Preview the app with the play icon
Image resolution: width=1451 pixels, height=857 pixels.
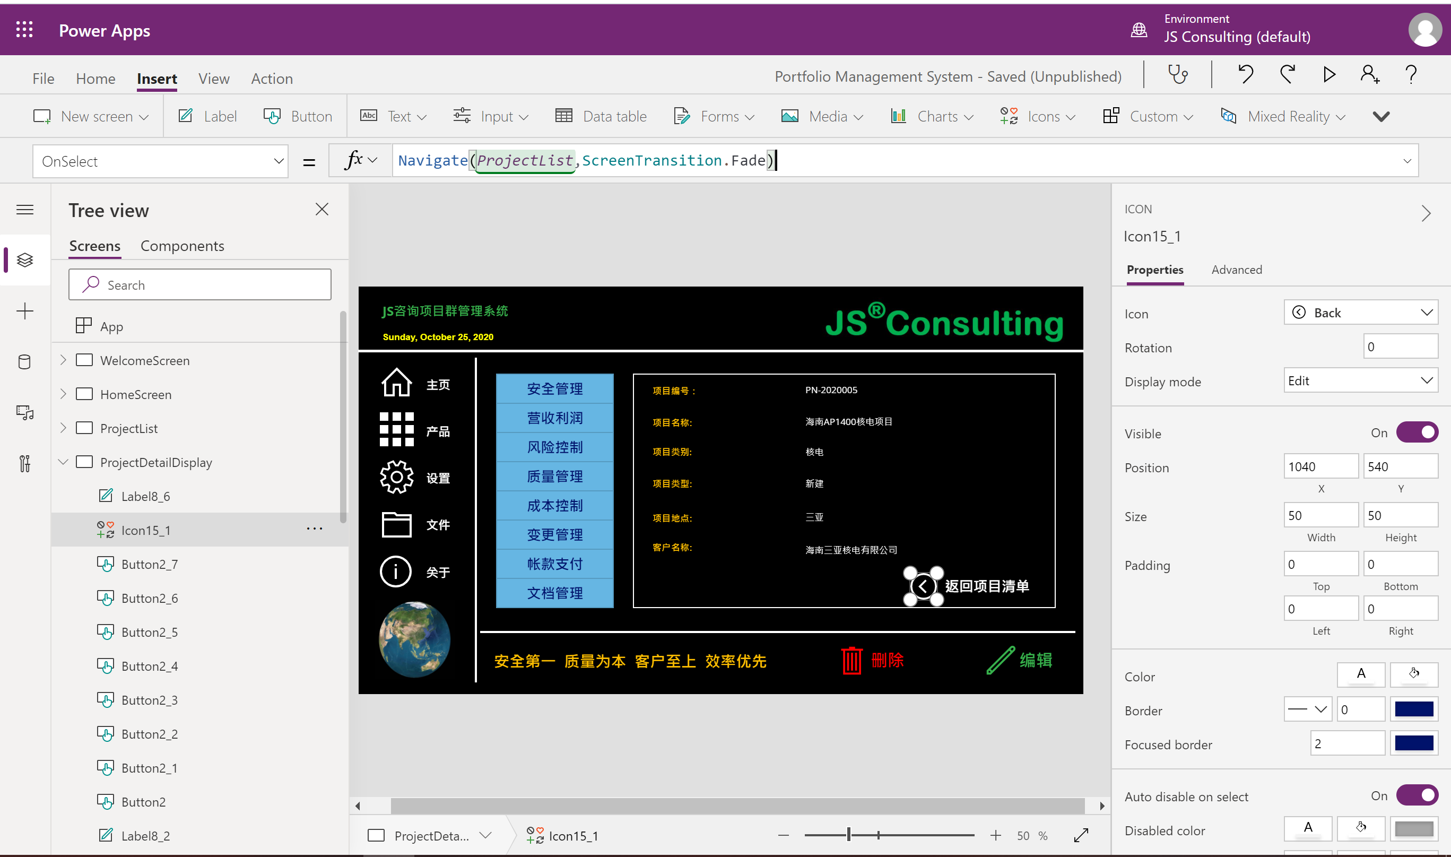coord(1328,74)
